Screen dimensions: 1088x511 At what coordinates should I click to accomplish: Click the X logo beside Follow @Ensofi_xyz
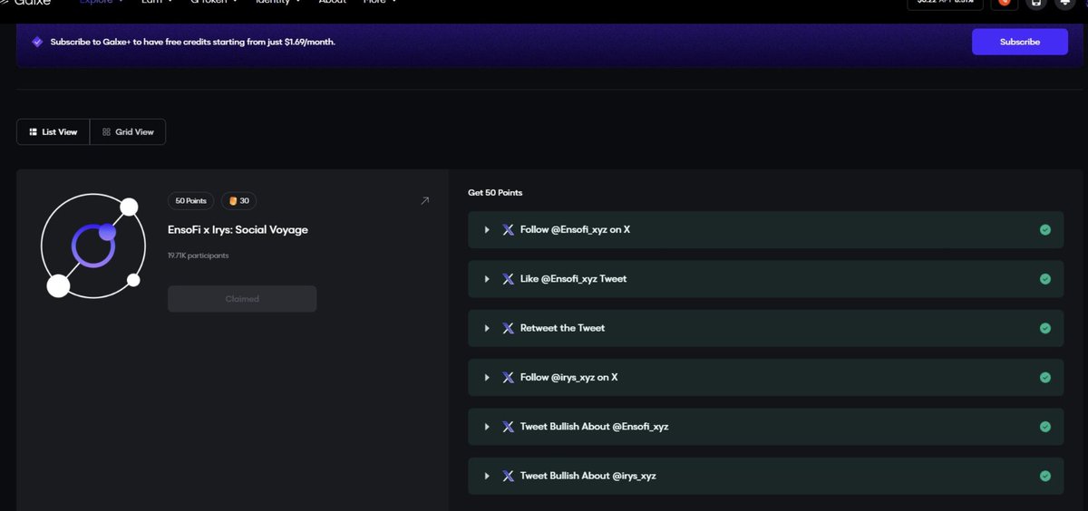click(509, 230)
